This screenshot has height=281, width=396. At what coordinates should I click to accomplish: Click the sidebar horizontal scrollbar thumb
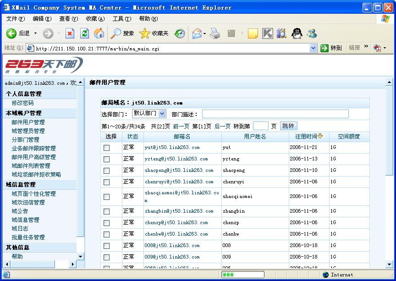click(x=33, y=264)
